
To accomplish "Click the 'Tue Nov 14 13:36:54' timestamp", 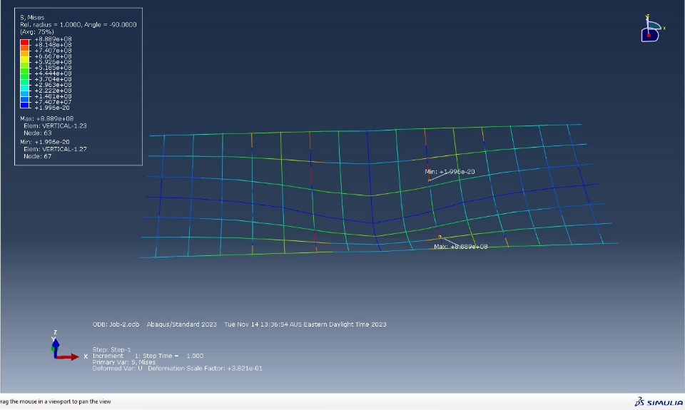I will point(256,324).
